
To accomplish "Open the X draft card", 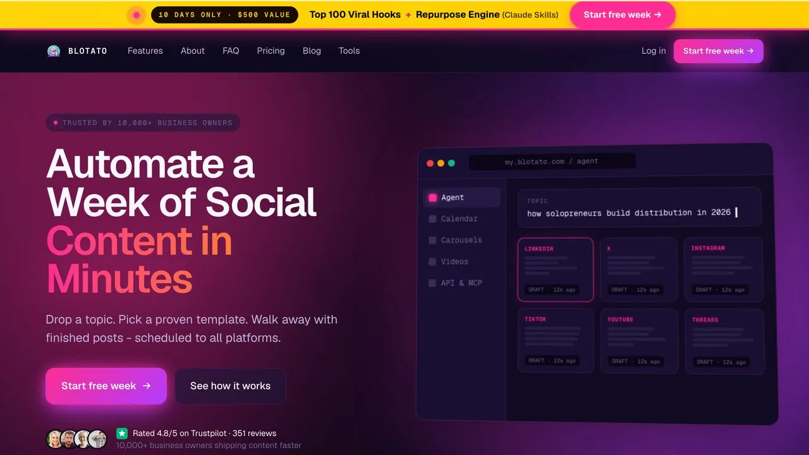I will pyautogui.click(x=639, y=270).
